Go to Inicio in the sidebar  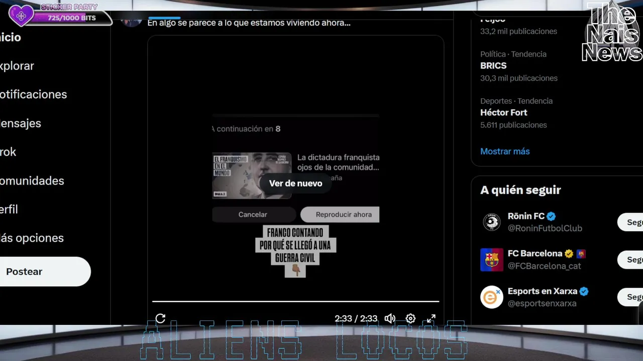(11, 37)
